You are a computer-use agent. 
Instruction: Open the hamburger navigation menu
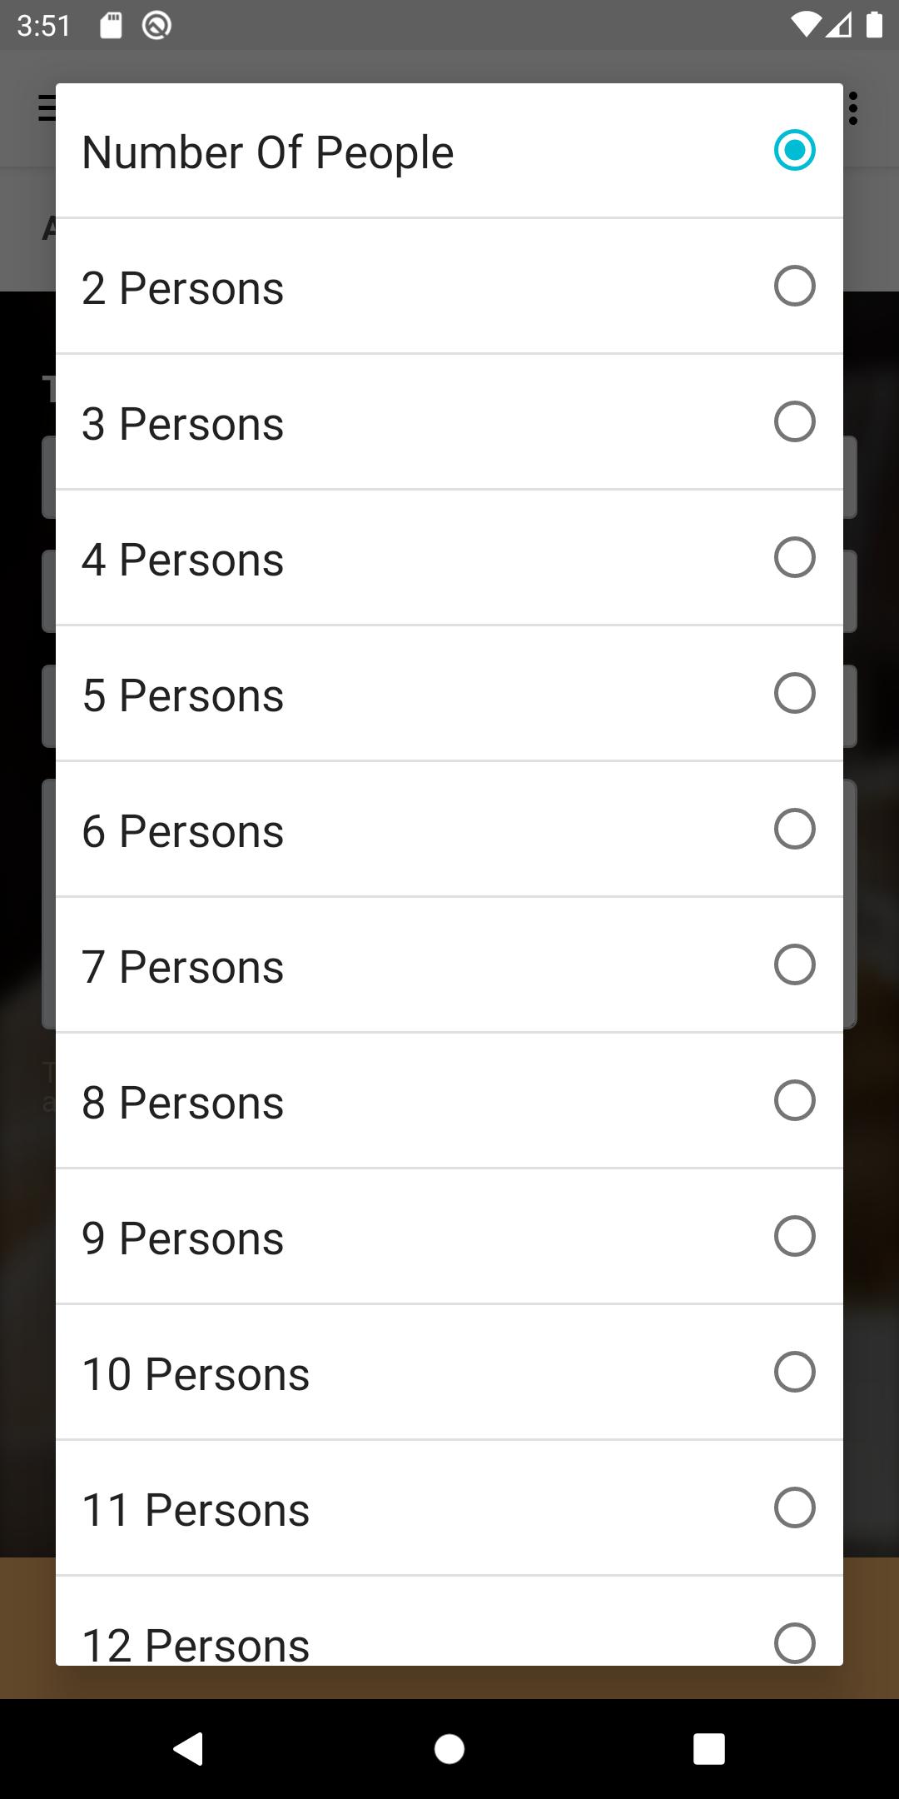47,108
